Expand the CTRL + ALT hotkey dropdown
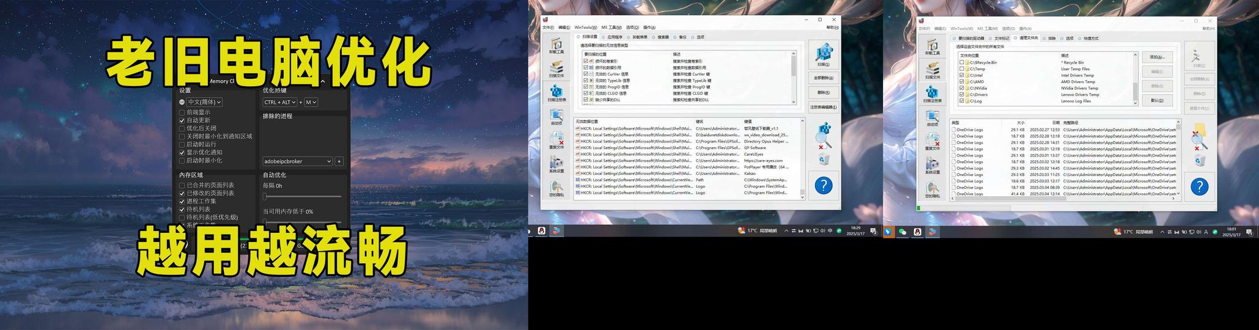This screenshot has height=330, width=1259. tap(279, 102)
